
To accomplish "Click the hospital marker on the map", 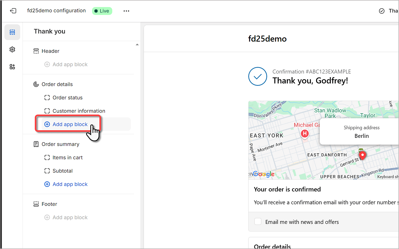I will point(305,134).
